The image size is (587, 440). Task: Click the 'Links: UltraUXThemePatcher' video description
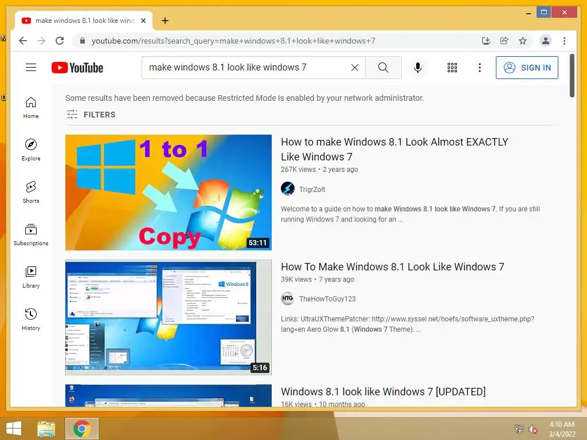[408, 324]
